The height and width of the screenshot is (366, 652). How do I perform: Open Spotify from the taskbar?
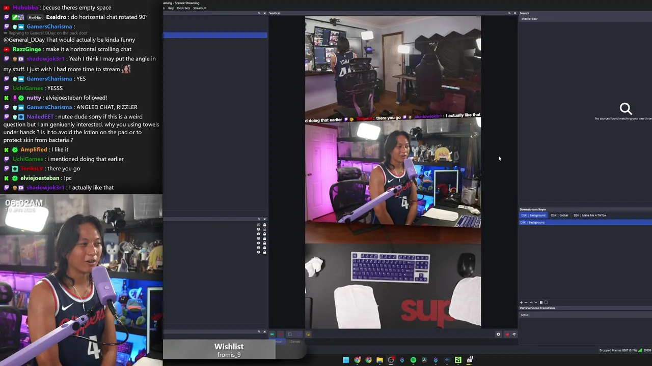413,360
